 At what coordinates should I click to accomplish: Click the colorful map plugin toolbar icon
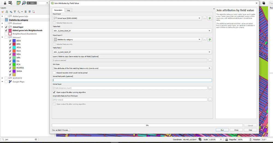[x=19, y=3]
